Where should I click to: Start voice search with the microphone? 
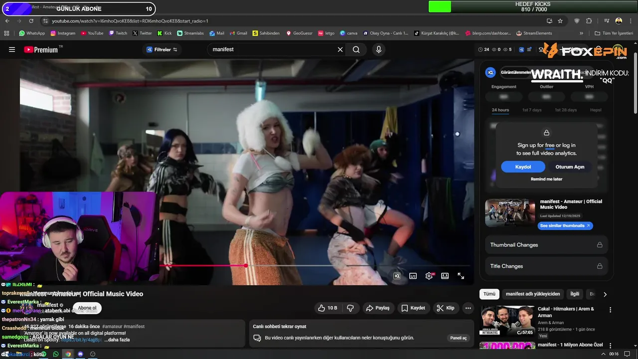click(379, 49)
